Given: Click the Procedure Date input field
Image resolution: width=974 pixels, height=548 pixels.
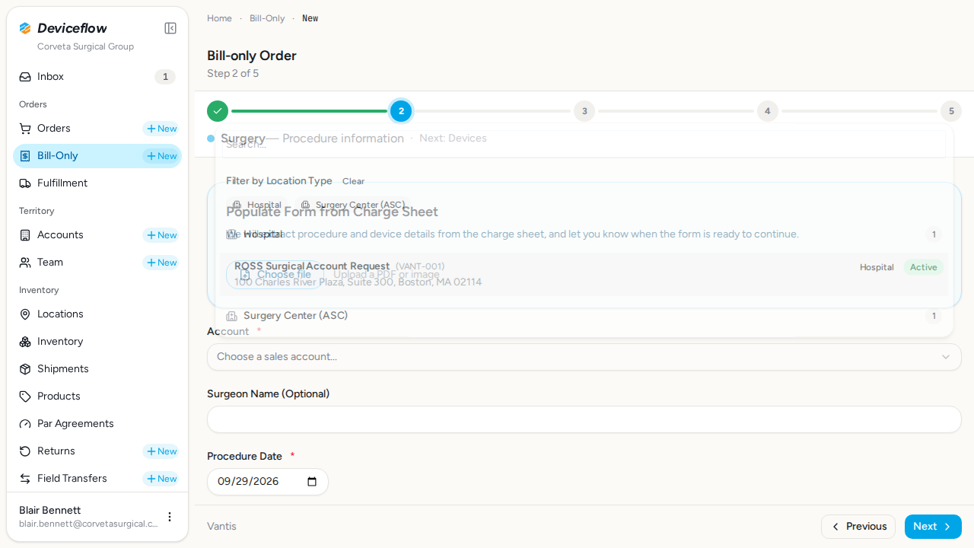Looking at the screenshot, I should tap(268, 482).
